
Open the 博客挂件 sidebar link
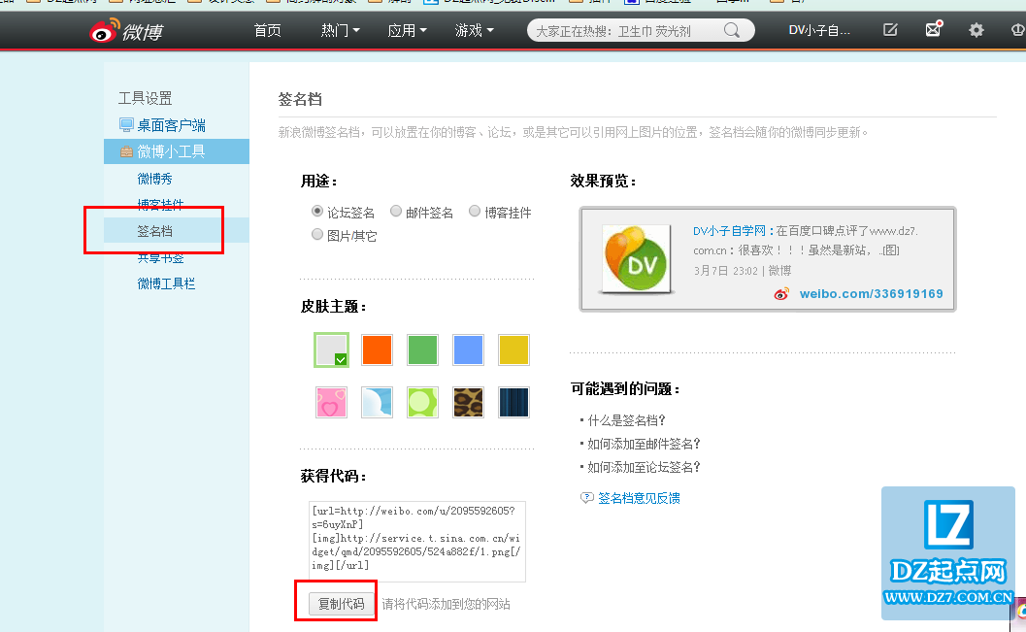point(160,205)
